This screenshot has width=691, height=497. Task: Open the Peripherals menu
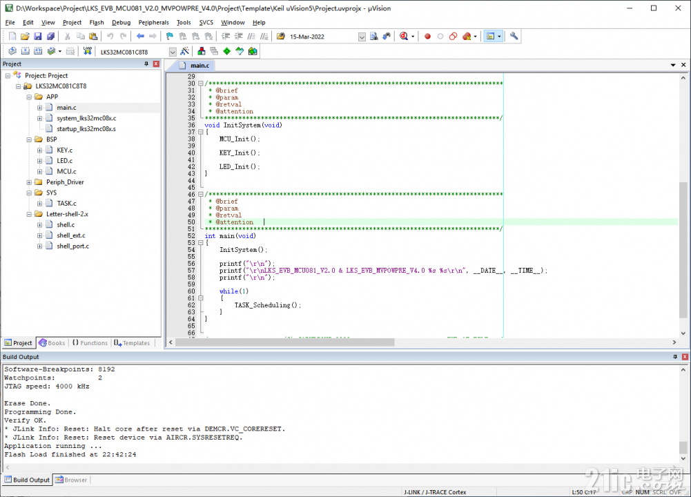click(153, 23)
